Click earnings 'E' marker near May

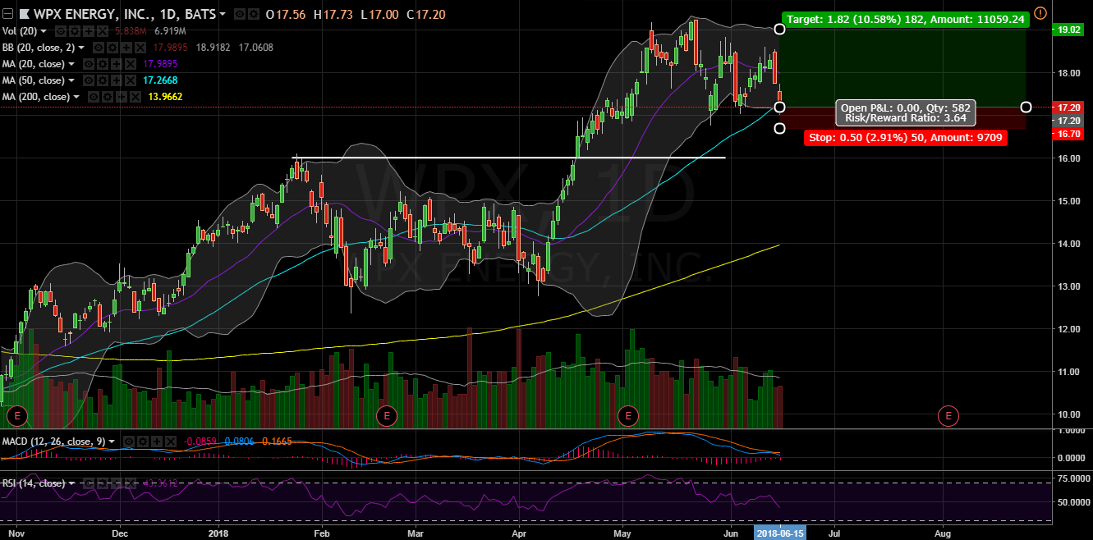[x=628, y=415]
